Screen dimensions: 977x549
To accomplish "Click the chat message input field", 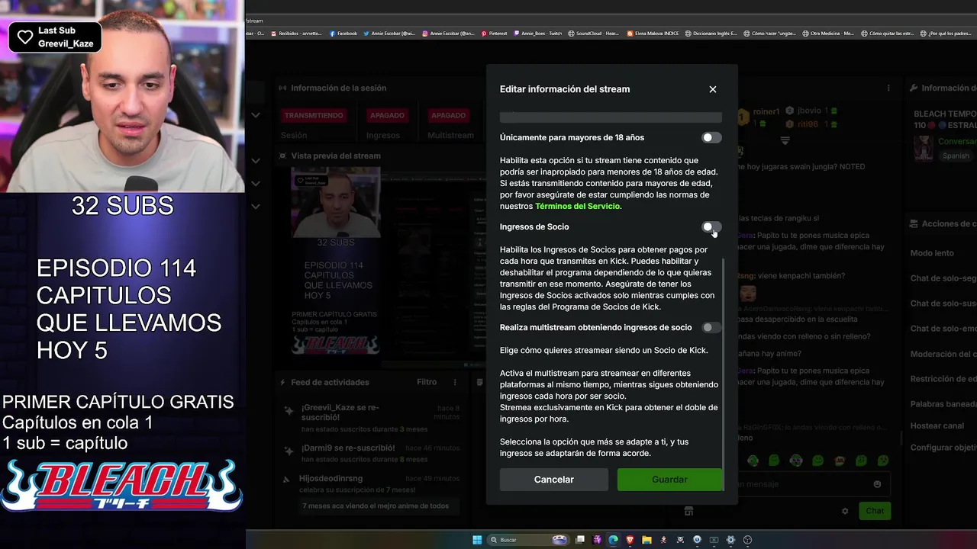I will click(x=801, y=484).
